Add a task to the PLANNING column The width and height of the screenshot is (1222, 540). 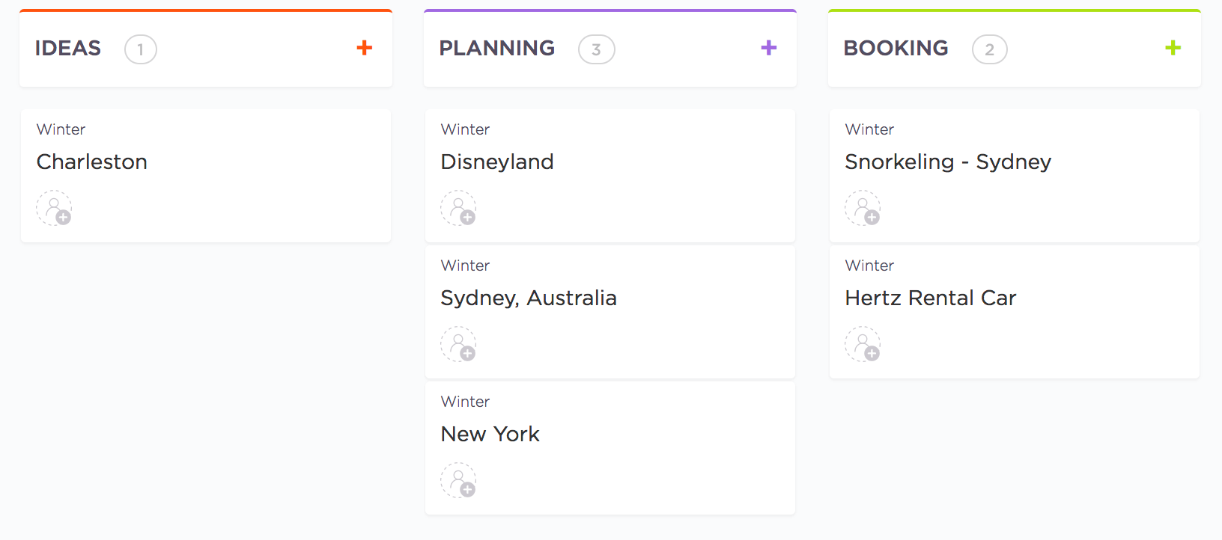pos(769,48)
